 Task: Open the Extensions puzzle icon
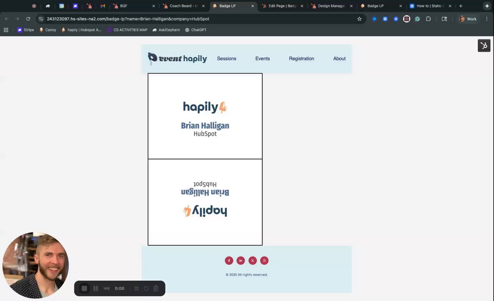[x=428, y=19]
